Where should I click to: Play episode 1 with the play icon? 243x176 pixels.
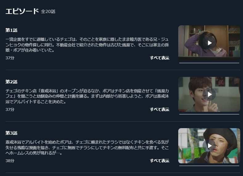tap(209, 43)
